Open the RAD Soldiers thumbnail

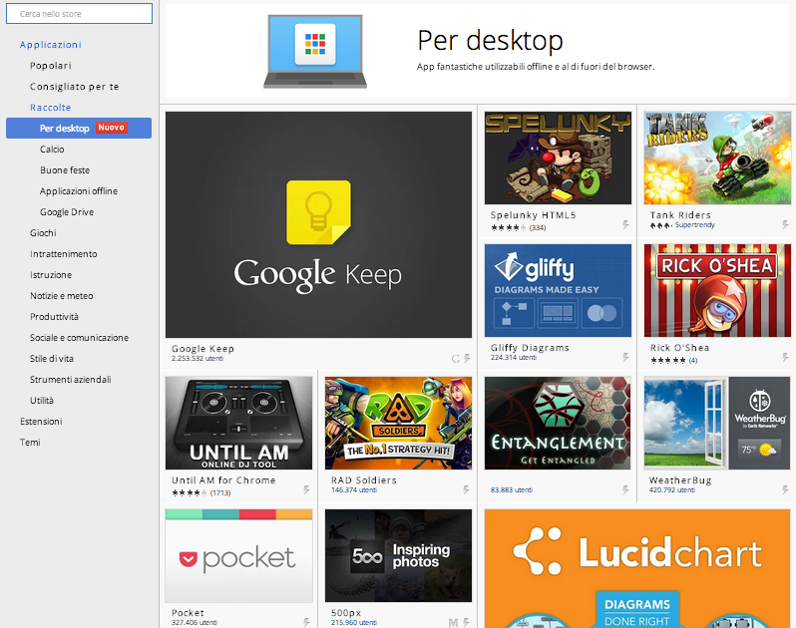398,423
